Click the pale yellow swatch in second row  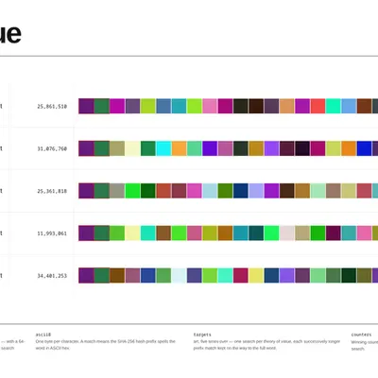point(132,148)
